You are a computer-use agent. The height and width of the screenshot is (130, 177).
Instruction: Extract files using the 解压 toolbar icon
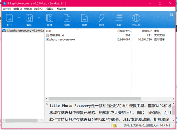[29, 20]
